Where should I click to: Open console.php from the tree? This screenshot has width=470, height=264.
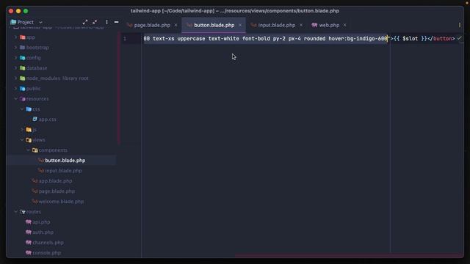47,252
